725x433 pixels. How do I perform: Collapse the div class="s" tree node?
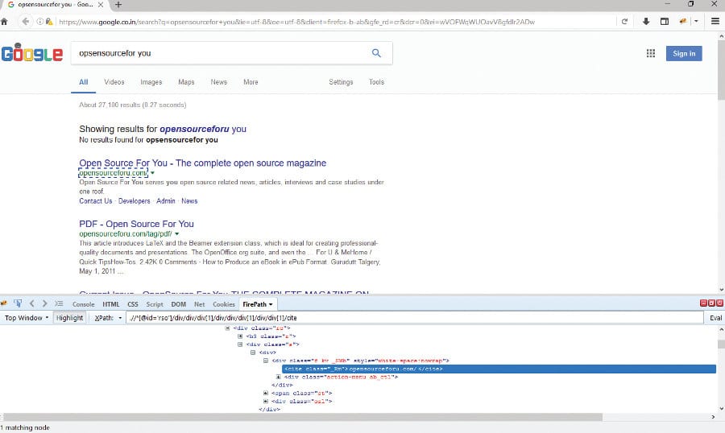coord(240,344)
